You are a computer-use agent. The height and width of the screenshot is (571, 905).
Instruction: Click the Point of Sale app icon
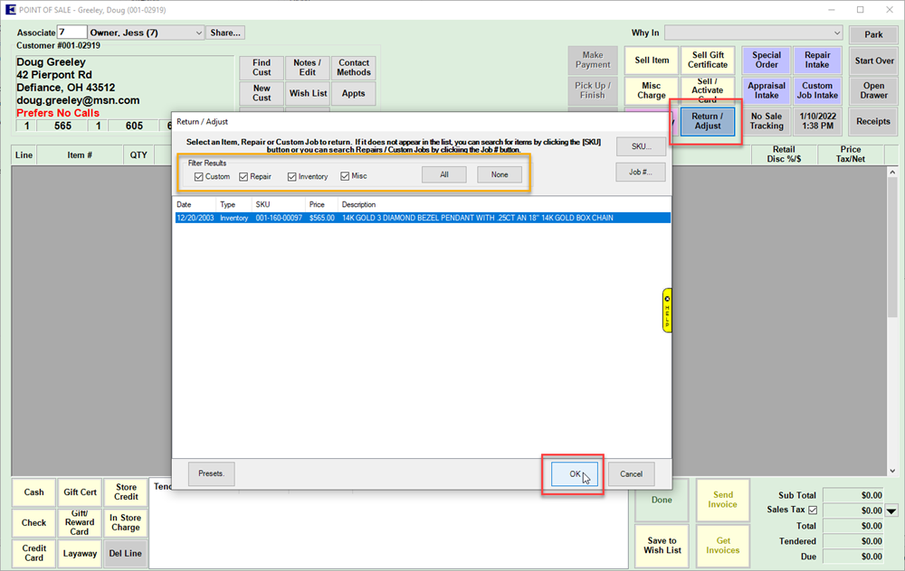(9, 9)
